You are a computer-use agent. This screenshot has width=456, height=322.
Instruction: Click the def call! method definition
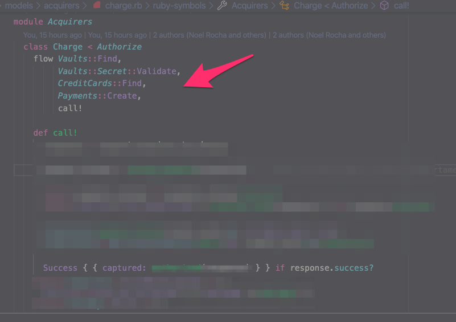(x=55, y=133)
